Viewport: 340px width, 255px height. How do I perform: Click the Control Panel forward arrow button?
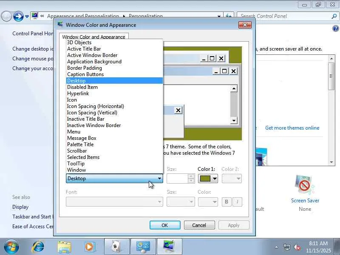[x=18, y=16]
